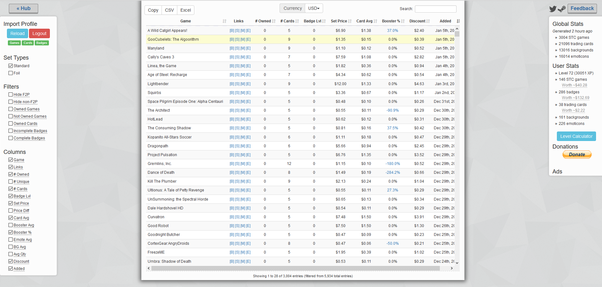Sort by Set Price column arrows
602x287 pixels.
[x=350, y=21]
